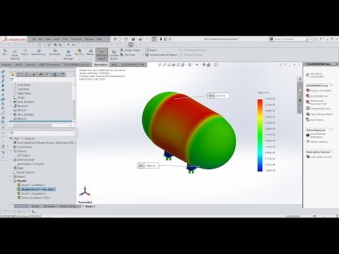Click Include Image for Report

point(161,54)
